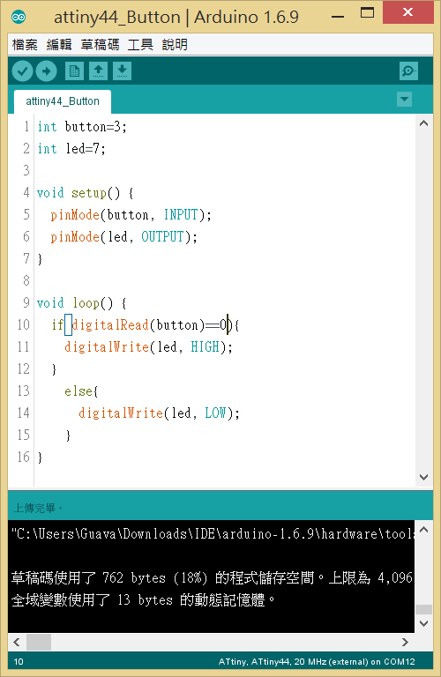
Task: Click the Upload arrow button
Action: coord(46,71)
